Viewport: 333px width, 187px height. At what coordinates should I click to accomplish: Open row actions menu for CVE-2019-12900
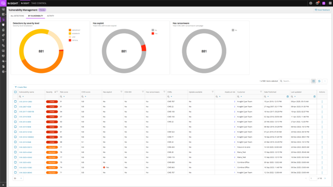[x=322, y=101]
